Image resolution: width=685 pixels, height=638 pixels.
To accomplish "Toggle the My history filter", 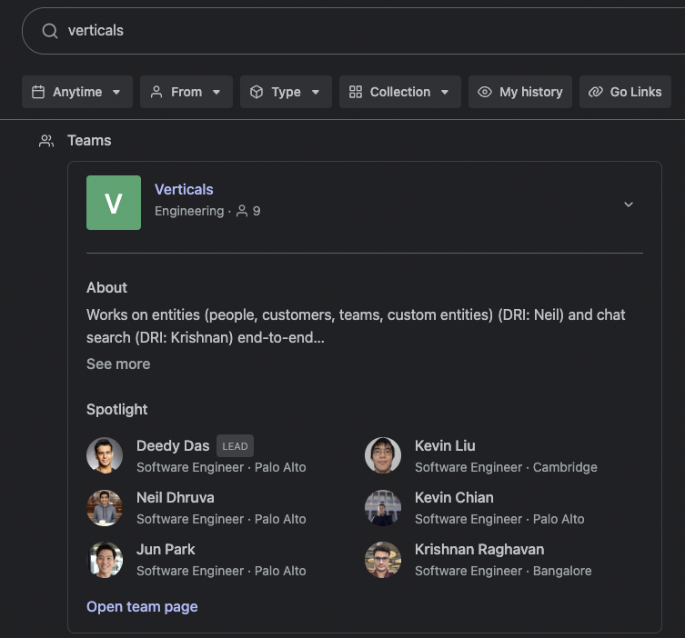I will (x=520, y=92).
